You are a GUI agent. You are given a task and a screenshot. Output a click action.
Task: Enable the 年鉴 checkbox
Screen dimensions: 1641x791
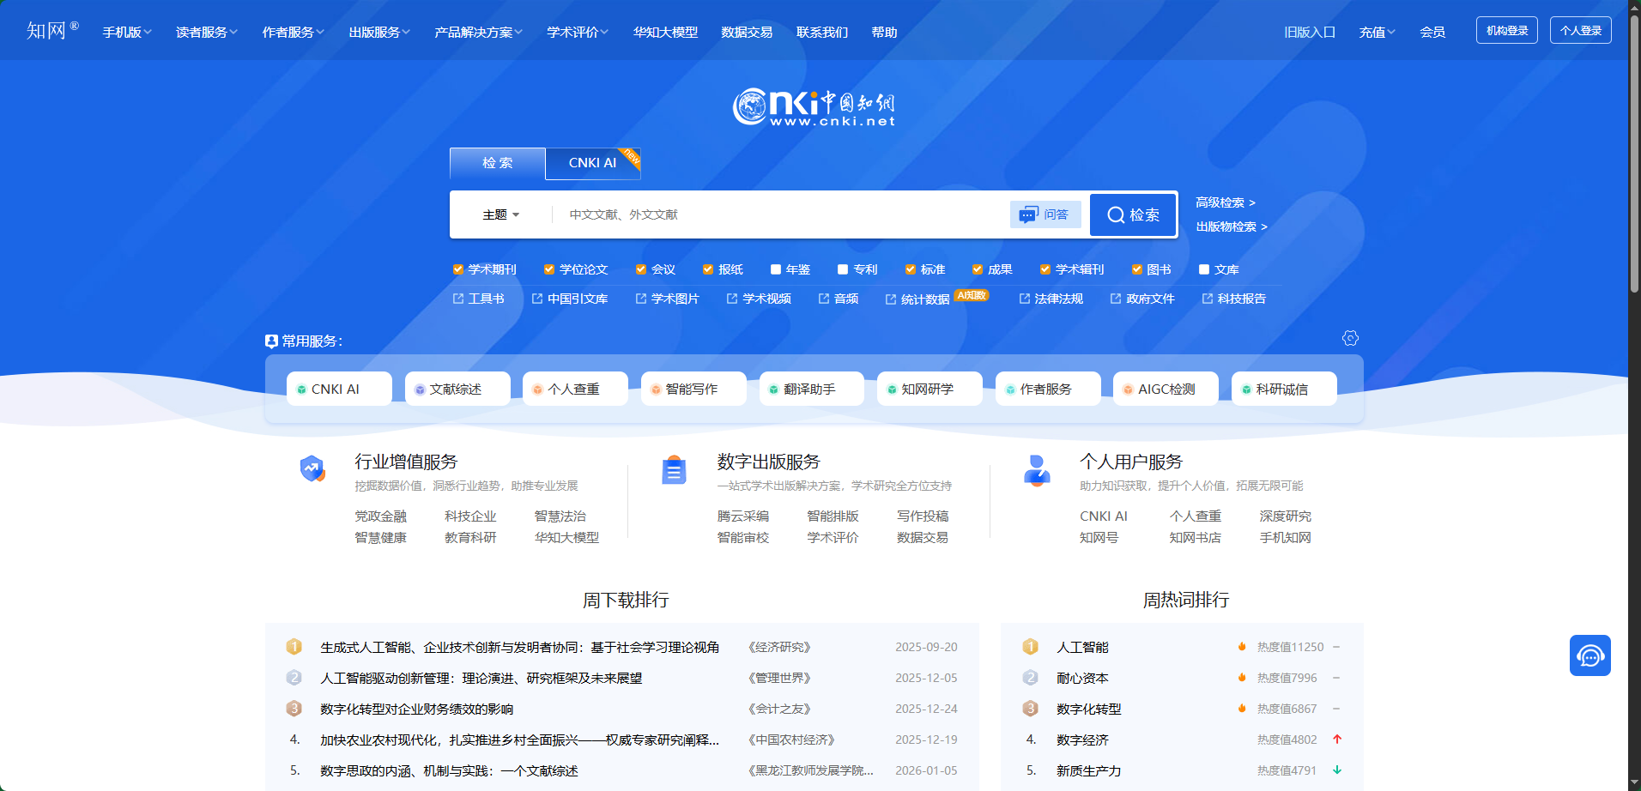(x=776, y=269)
